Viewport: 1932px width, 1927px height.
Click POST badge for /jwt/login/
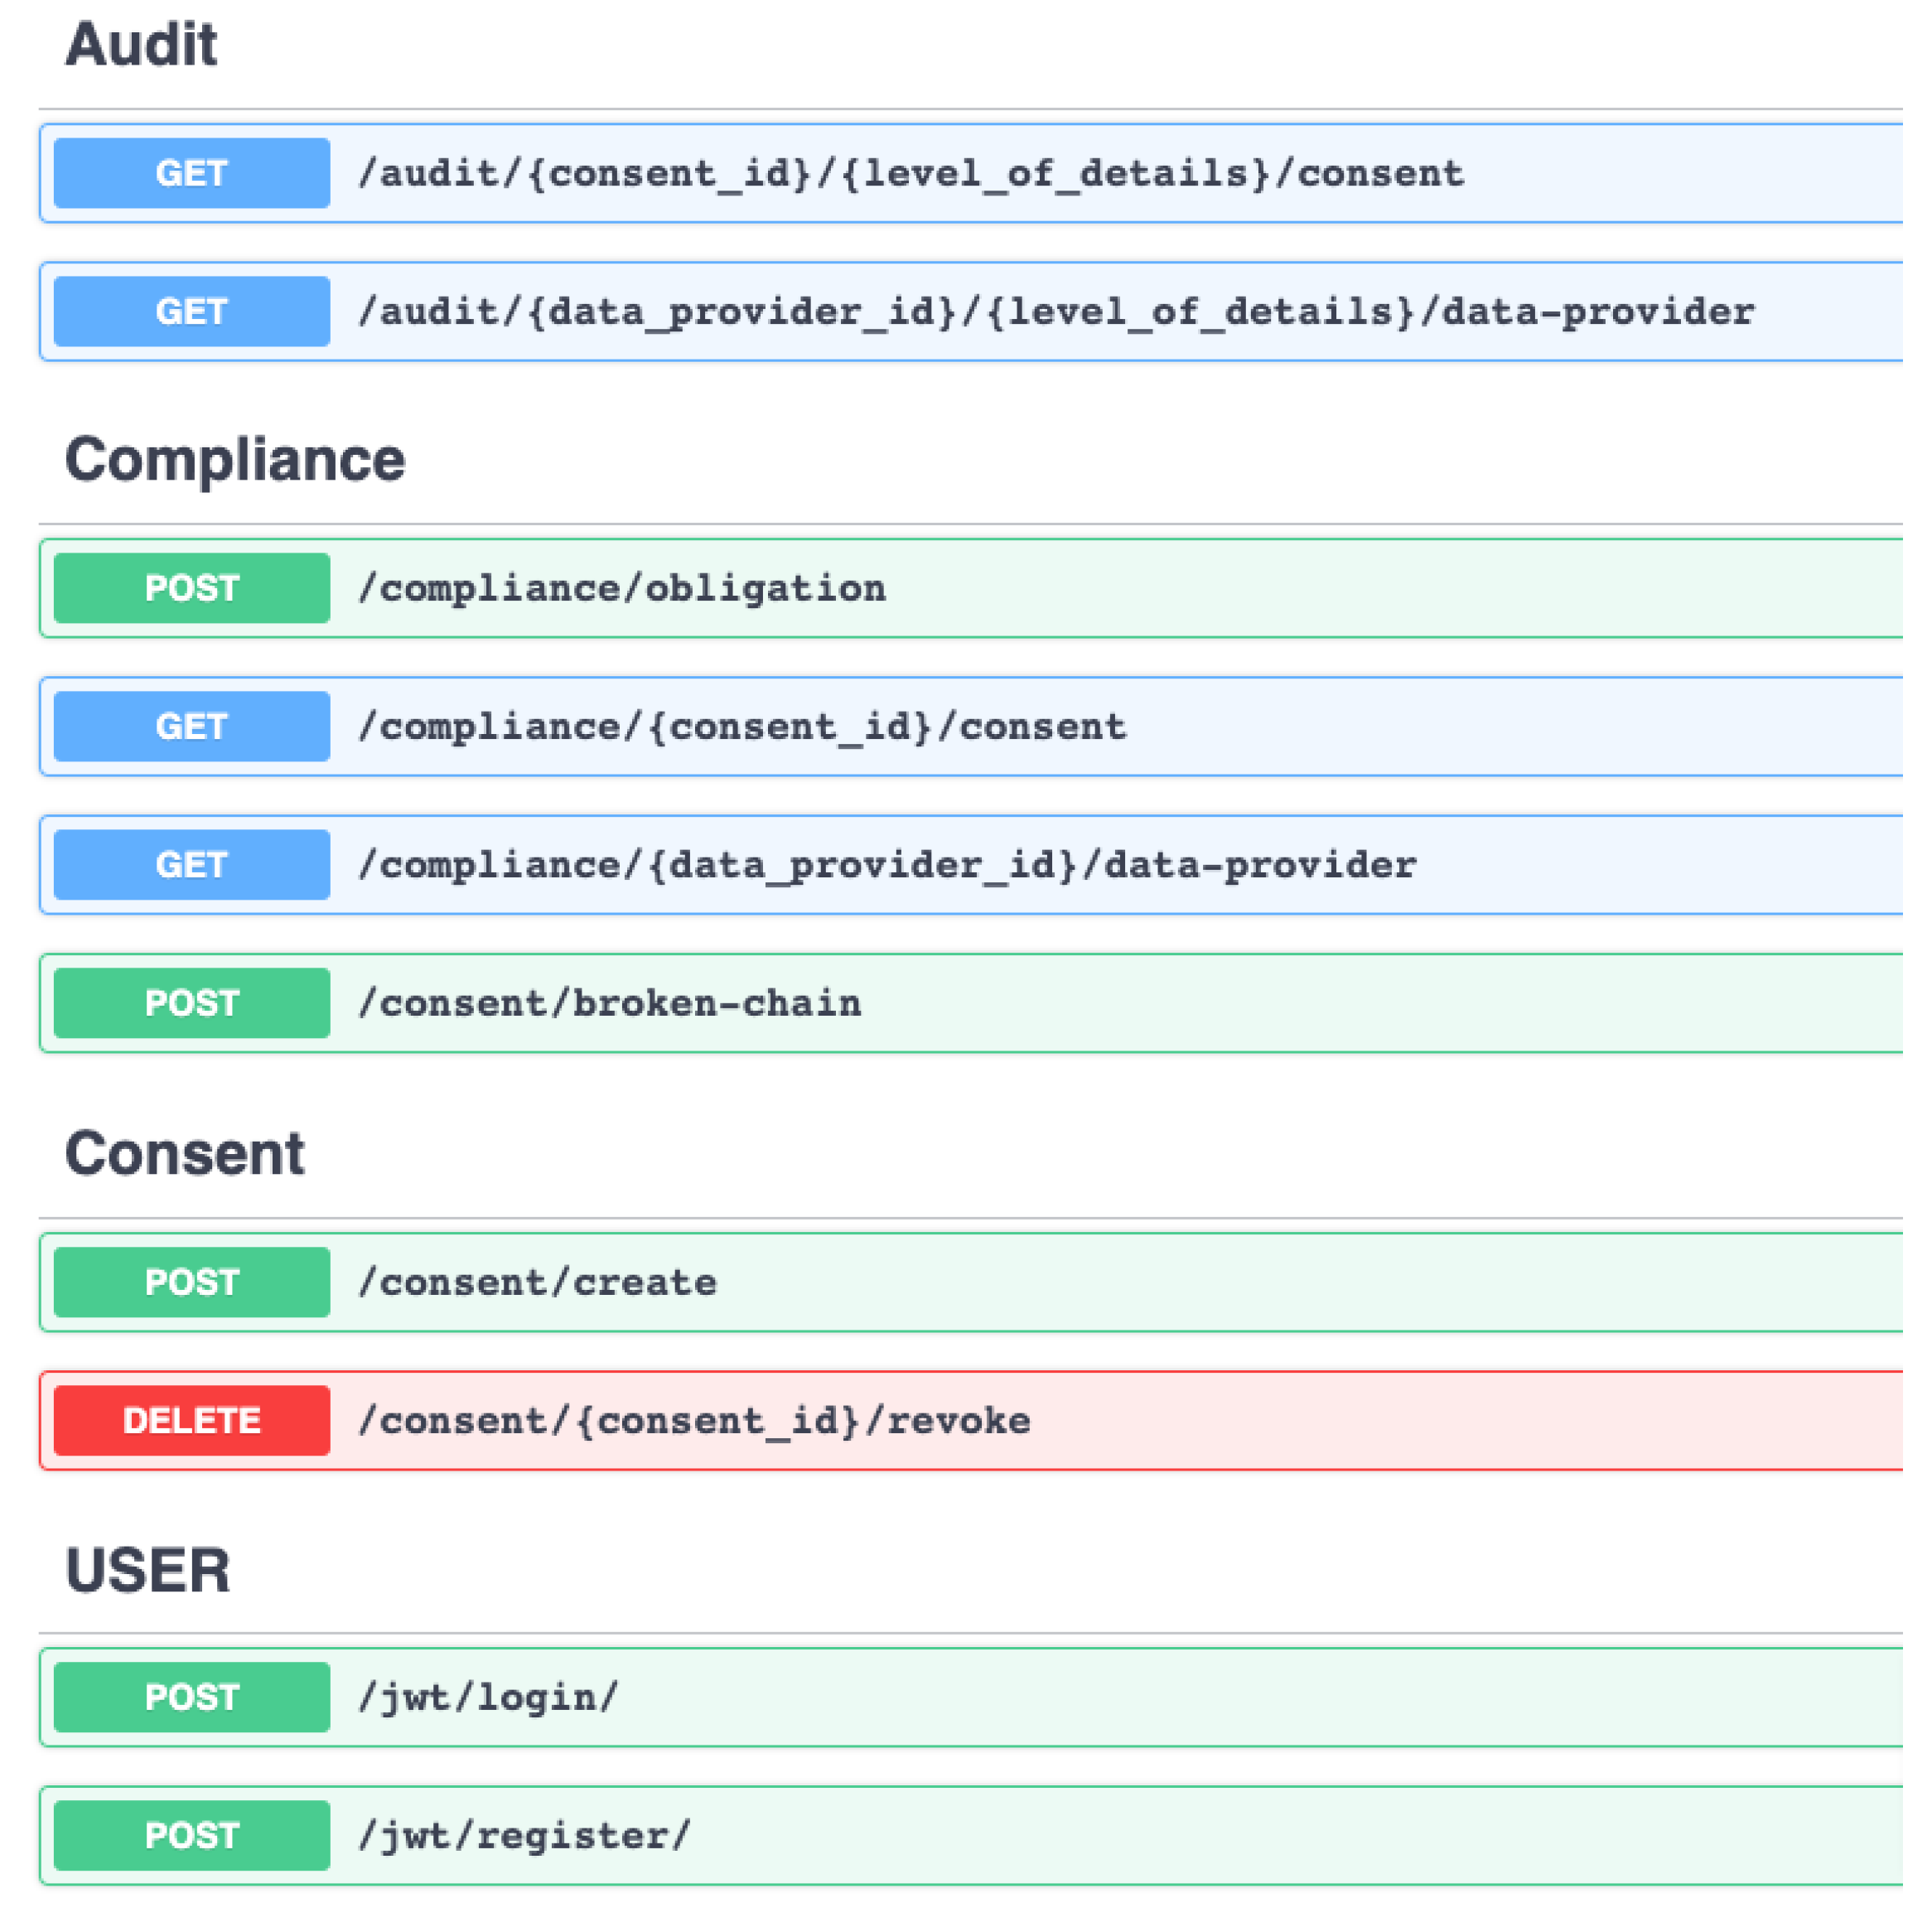[x=191, y=1697]
